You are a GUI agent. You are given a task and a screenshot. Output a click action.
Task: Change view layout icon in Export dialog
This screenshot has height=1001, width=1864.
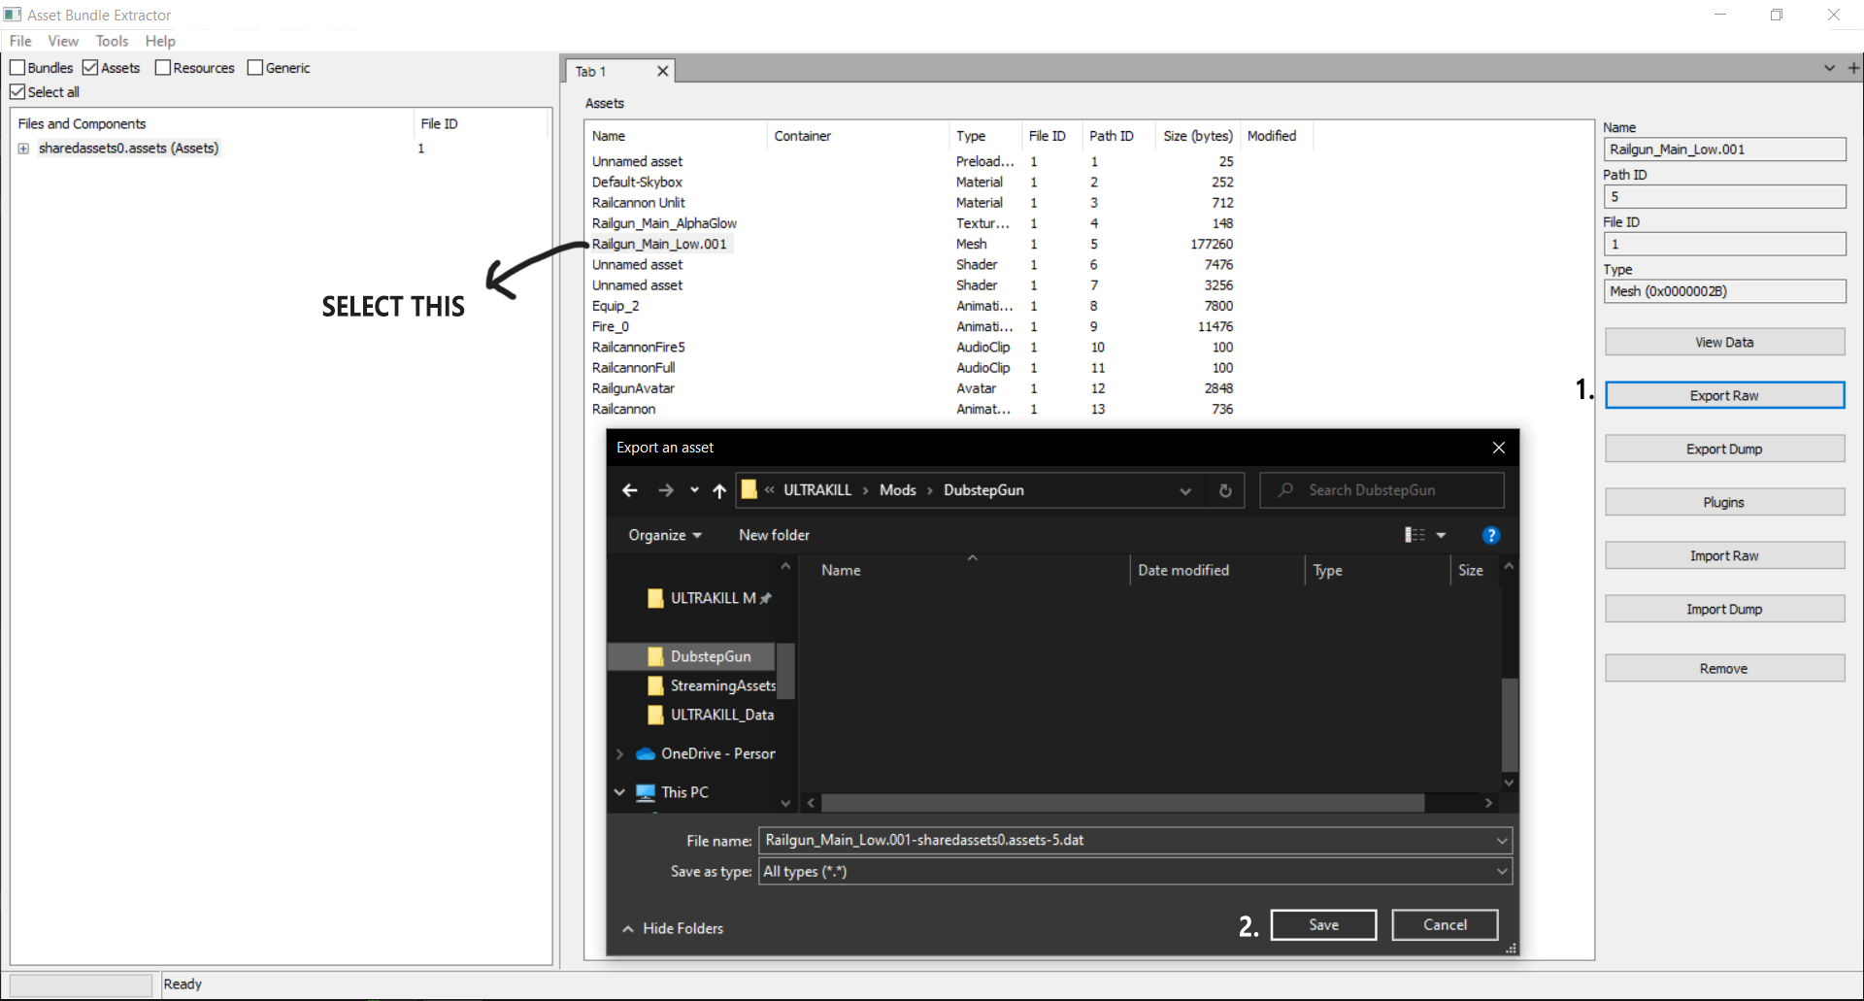[1415, 535]
